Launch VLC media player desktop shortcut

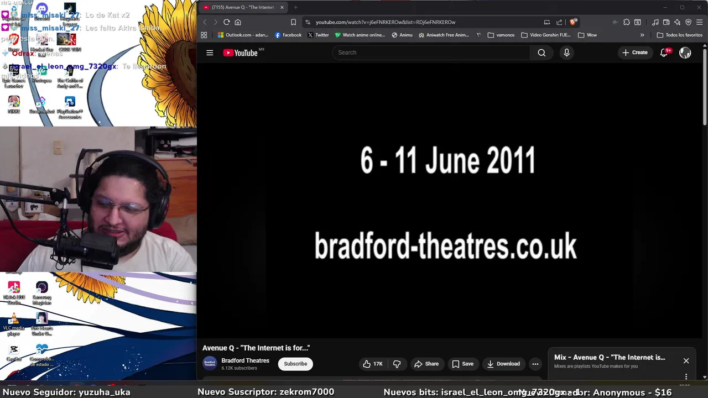[x=14, y=324]
